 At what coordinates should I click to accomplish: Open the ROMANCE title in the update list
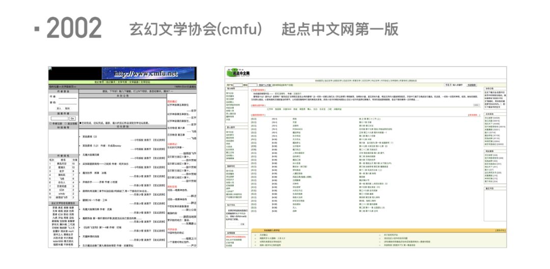tap(297, 129)
